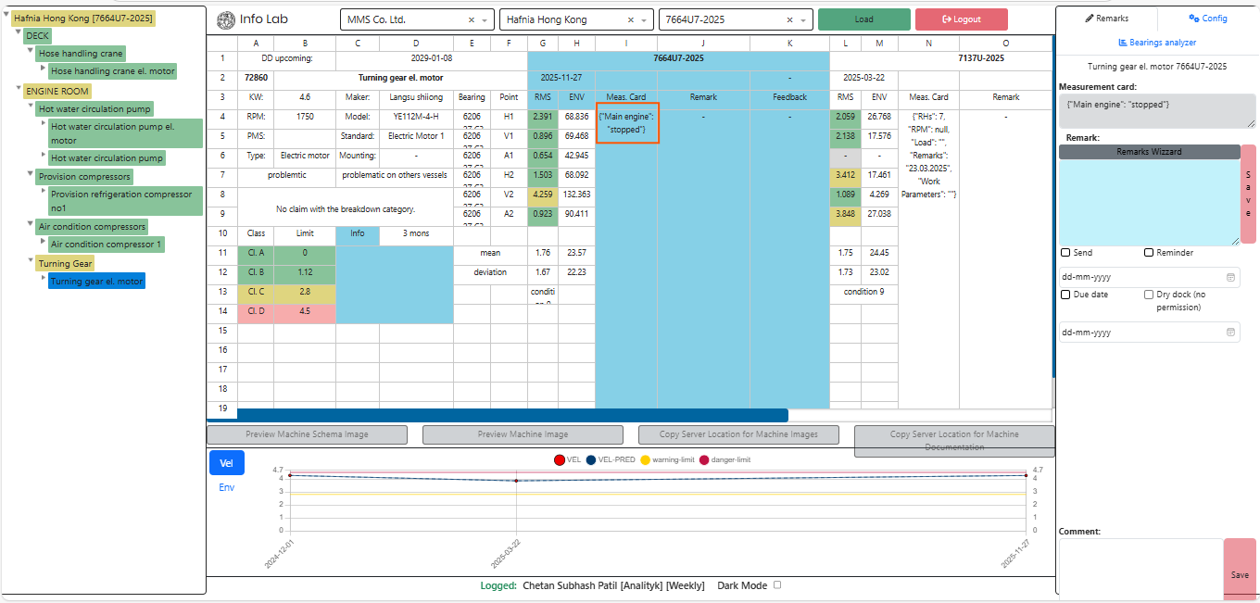Open the Bearings analyzer chart link

click(1157, 43)
